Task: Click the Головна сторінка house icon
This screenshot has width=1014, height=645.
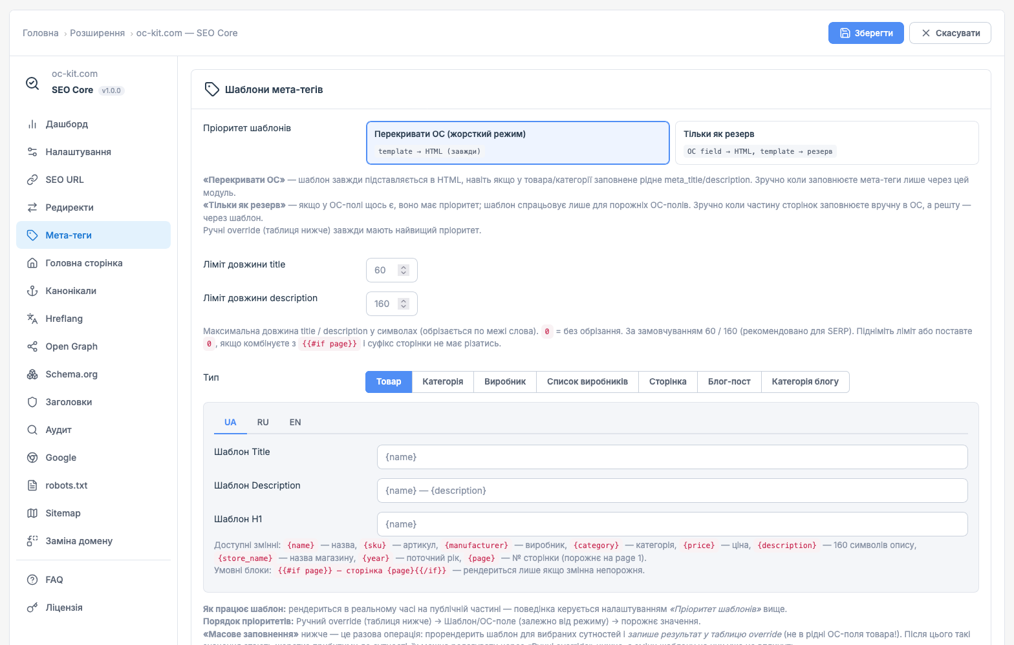Action: [32, 263]
